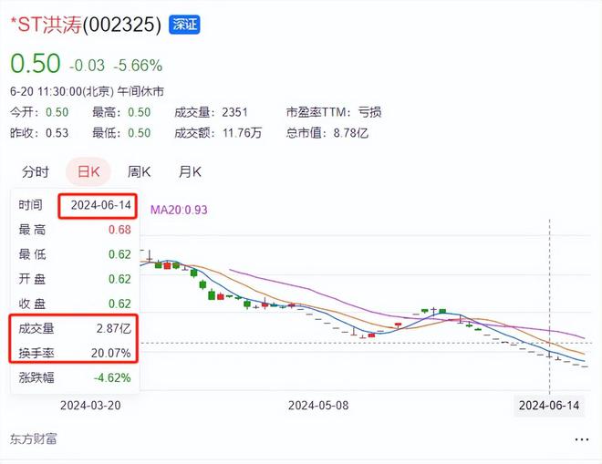Click the -5.66% change percentage
This screenshot has width=602, height=464.
pos(138,66)
